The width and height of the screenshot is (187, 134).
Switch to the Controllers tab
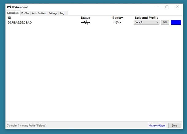(13, 13)
